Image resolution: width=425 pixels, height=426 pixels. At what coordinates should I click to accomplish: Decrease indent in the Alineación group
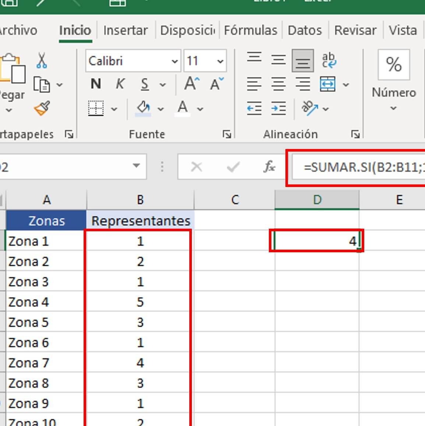pyautogui.click(x=254, y=108)
